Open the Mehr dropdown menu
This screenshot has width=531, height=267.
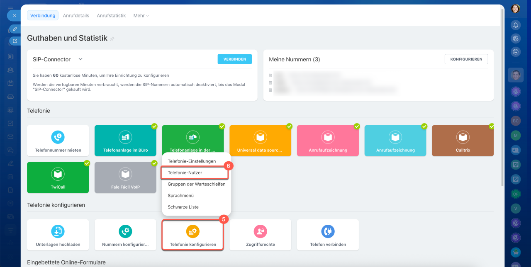click(141, 15)
